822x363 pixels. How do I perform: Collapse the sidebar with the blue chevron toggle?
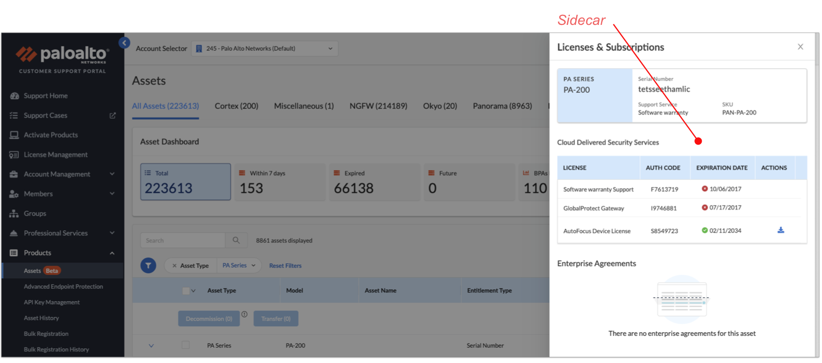pos(124,42)
